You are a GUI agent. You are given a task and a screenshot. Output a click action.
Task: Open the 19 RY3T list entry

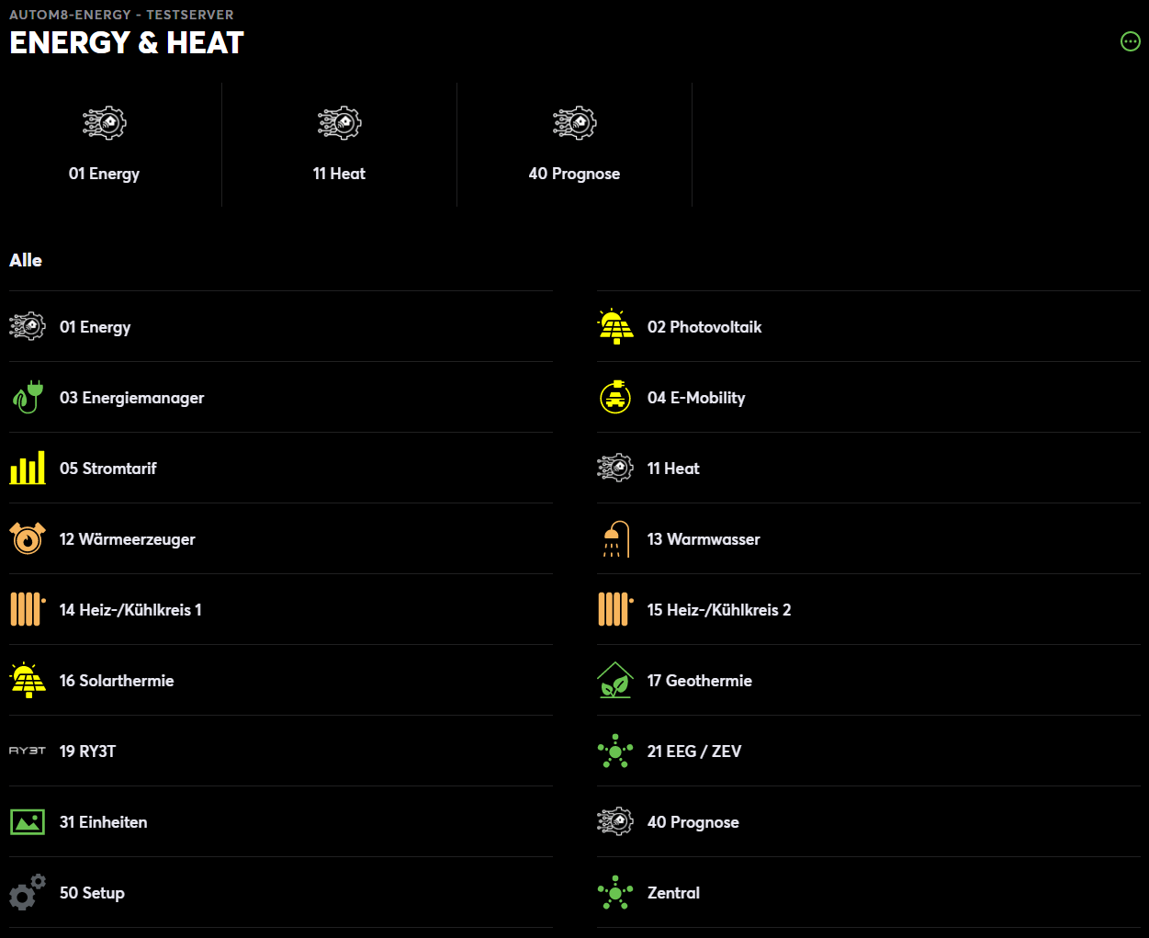tap(88, 752)
